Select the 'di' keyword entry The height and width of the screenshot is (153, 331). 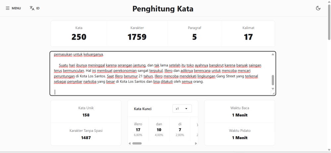pos(180,130)
